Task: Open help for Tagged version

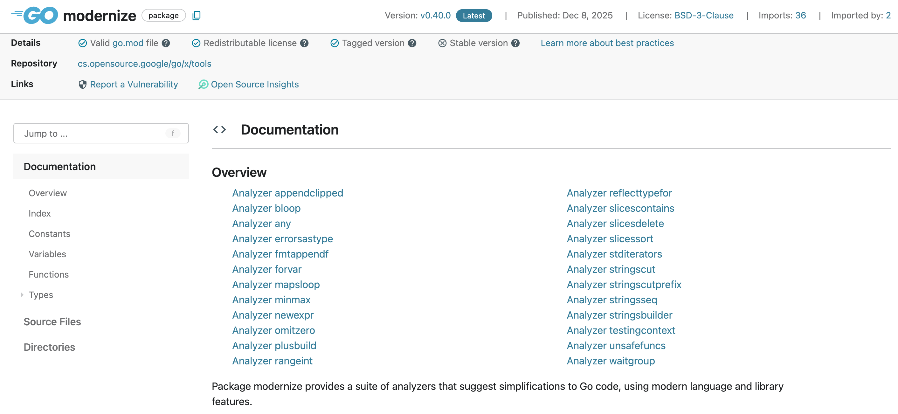Action: pos(412,43)
